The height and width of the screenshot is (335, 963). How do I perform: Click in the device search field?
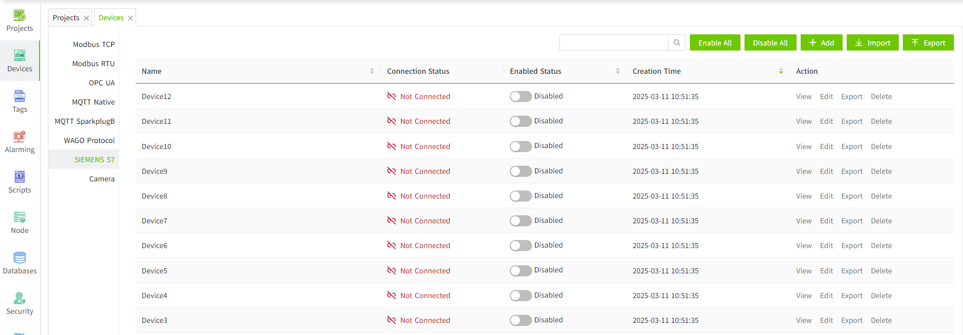(614, 43)
